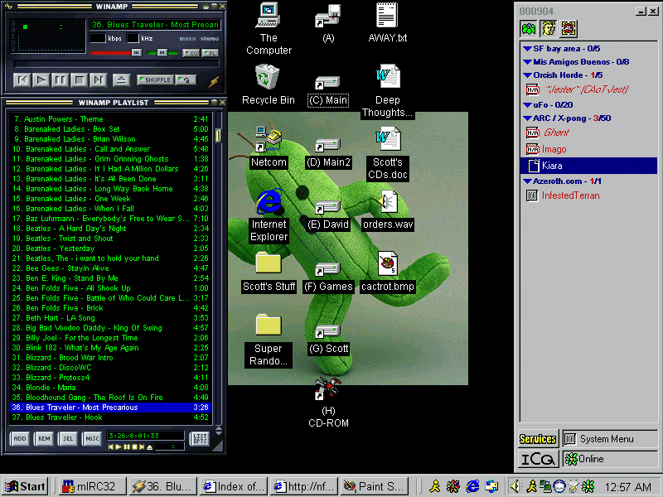Select the cactrot.bmp image file
The width and height of the screenshot is (663, 497).
pos(387,272)
